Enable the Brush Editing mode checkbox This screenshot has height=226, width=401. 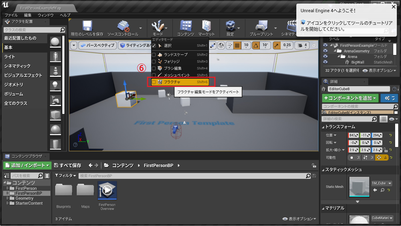point(154,68)
